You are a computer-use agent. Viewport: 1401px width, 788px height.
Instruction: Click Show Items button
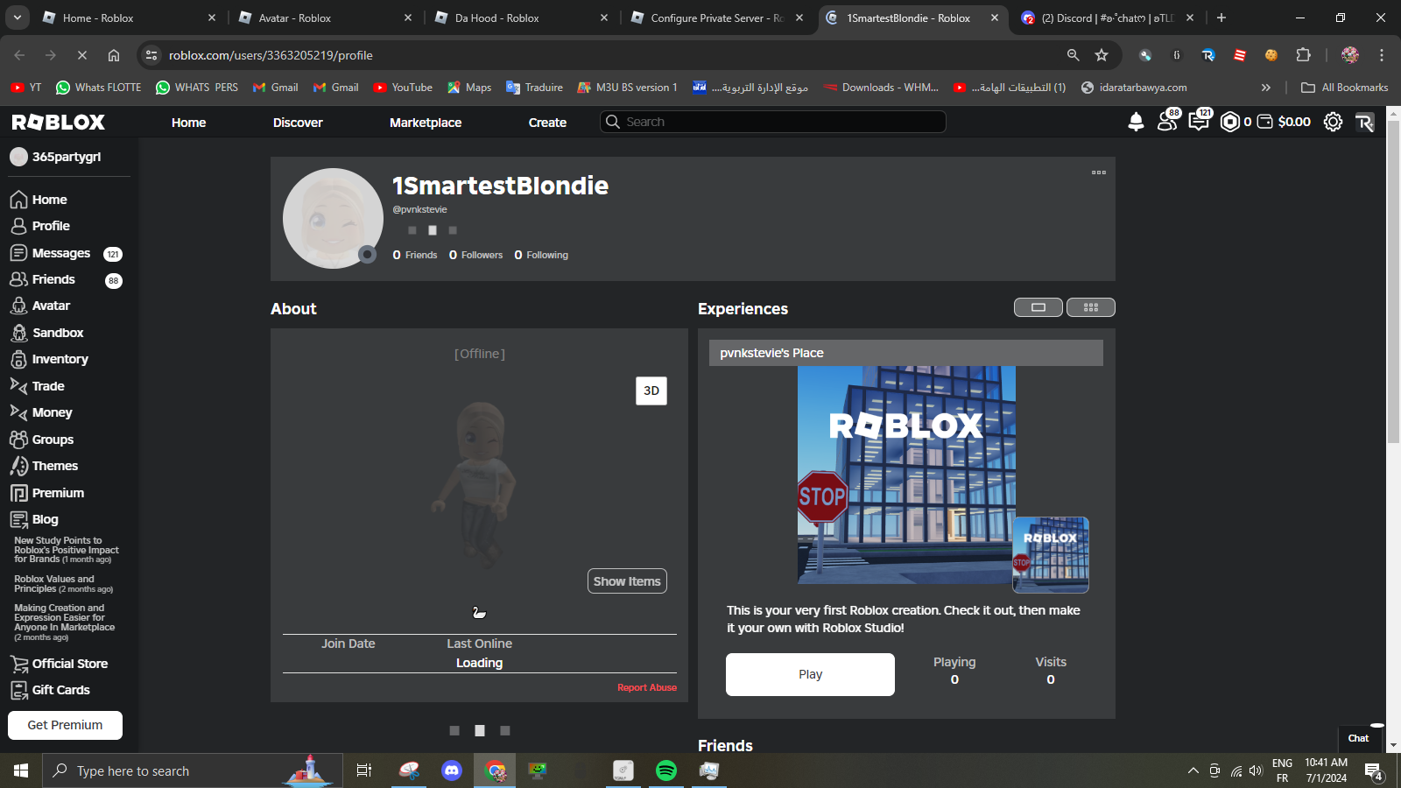coord(627,581)
